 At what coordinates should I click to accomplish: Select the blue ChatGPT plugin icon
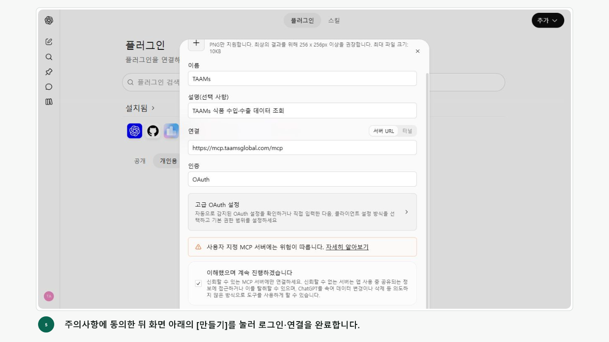[x=135, y=131]
